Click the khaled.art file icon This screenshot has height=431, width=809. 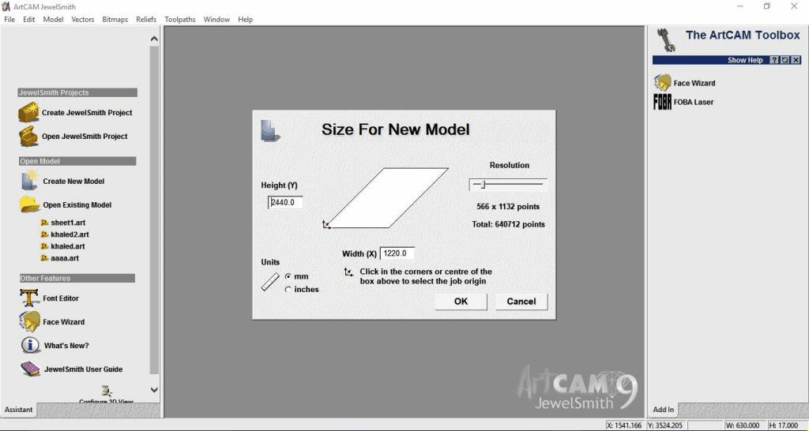pyautogui.click(x=44, y=246)
